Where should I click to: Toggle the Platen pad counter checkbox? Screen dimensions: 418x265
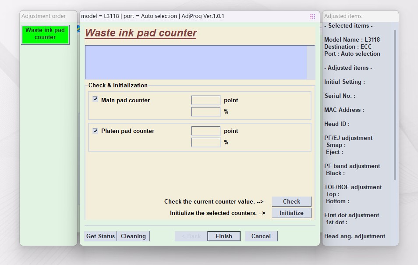[95, 131]
